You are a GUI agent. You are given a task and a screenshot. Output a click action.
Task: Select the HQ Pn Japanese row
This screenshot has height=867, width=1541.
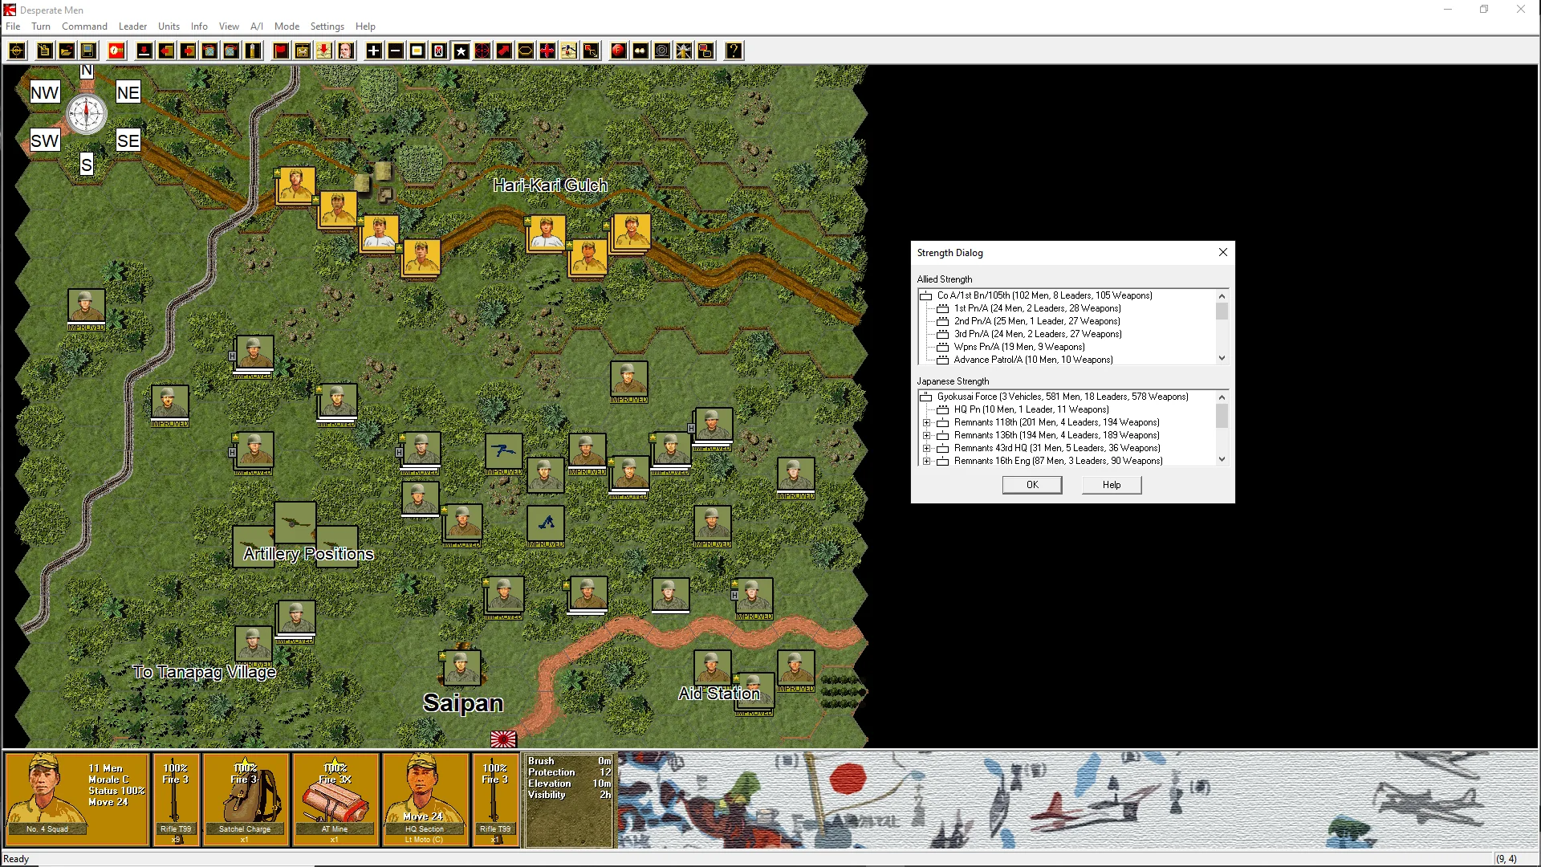(1031, 409)
